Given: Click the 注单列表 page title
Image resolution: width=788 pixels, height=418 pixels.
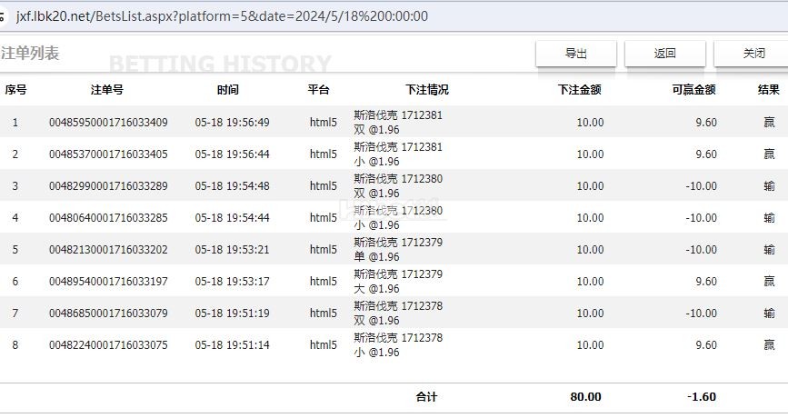Looking at the screenshot, I should (30, 53).
